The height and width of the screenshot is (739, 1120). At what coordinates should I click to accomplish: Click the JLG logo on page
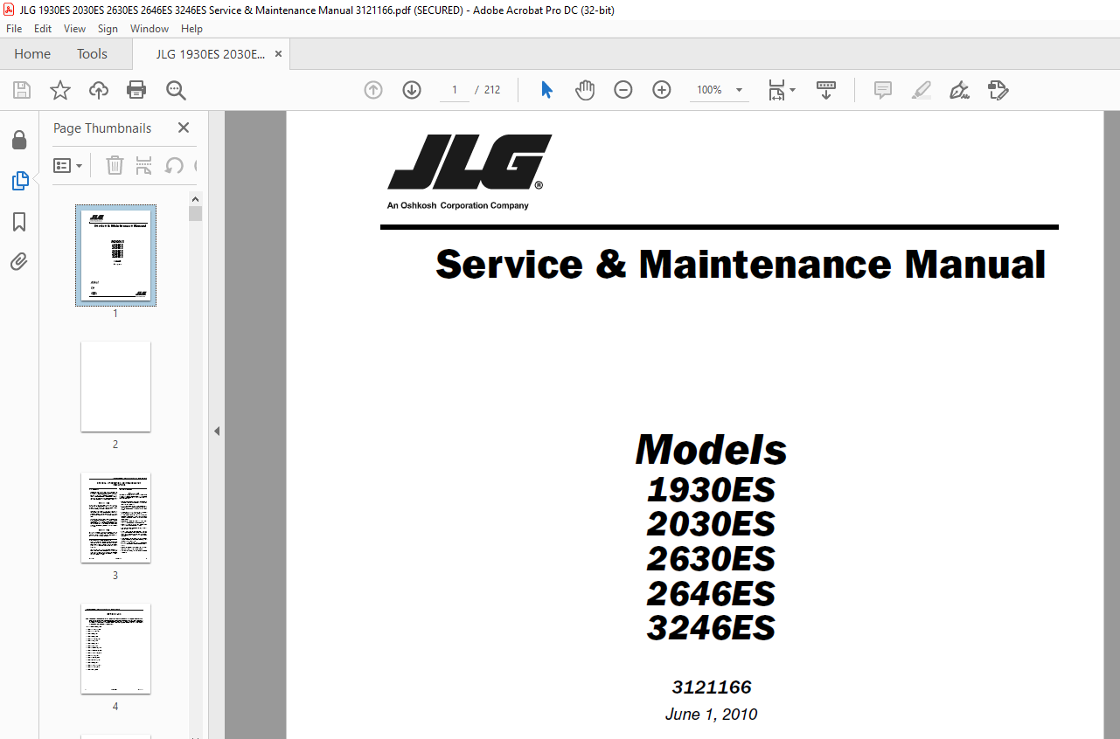(470, 162)
